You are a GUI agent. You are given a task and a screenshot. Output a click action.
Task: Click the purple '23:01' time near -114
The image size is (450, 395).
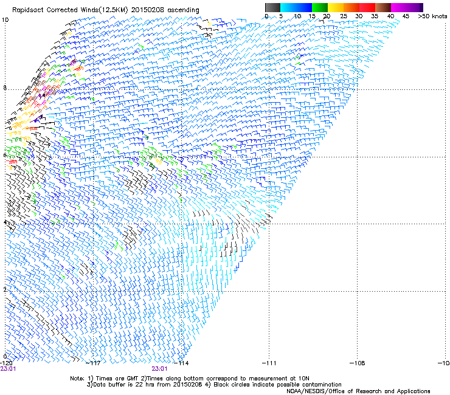point(159,369)
